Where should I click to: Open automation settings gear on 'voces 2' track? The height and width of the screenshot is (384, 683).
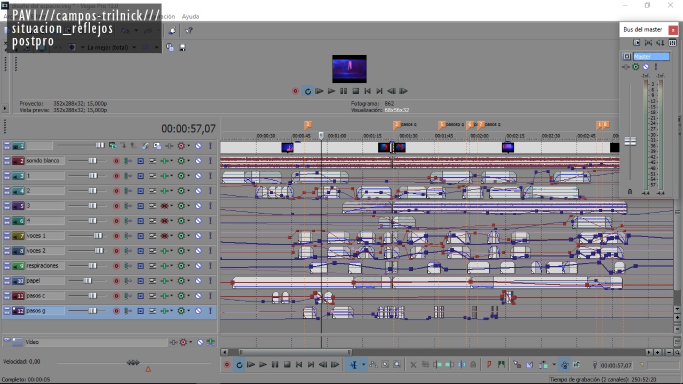[181, 250]
